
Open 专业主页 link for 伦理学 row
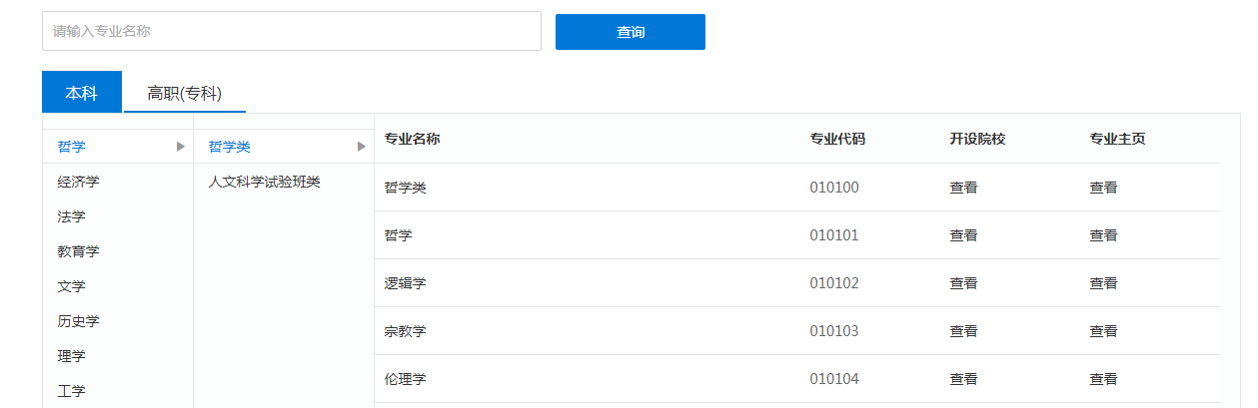point(1103,379)
